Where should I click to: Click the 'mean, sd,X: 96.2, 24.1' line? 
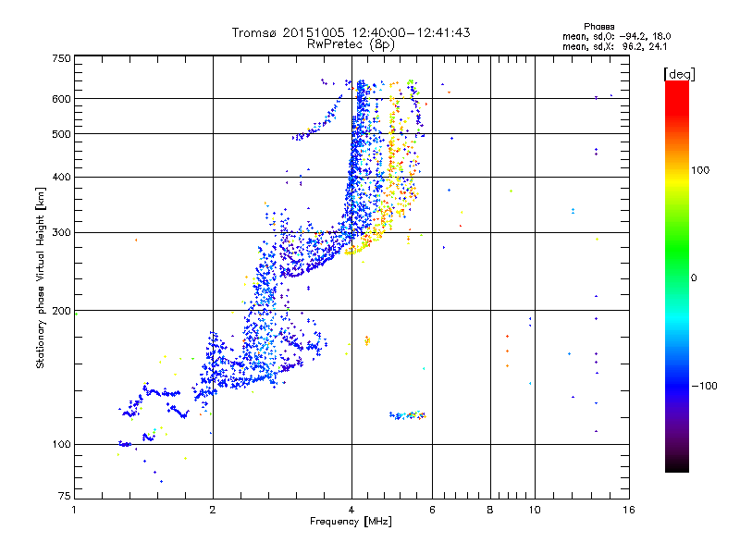pos(614,47)
